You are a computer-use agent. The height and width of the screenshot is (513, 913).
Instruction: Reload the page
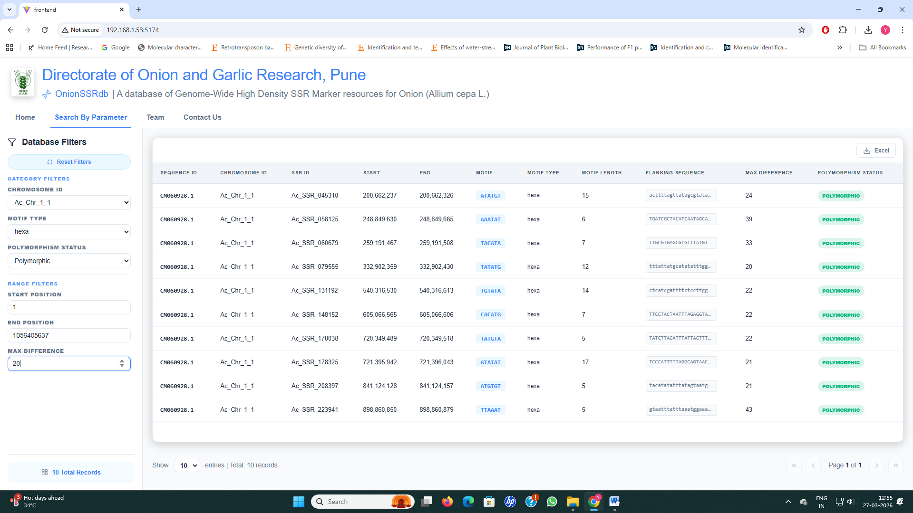(45, 30)
